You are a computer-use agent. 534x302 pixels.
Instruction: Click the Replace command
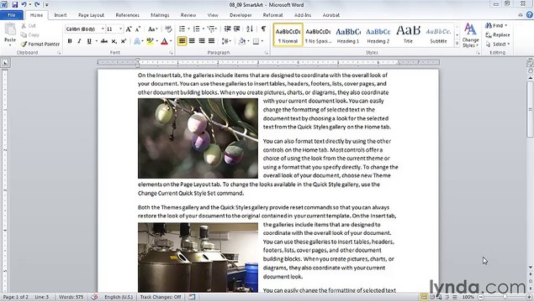498,34
